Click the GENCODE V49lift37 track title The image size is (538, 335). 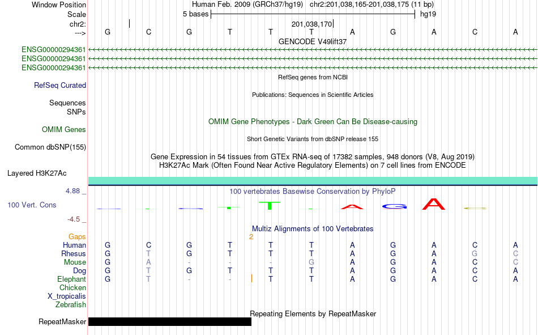pyautogui.click(x=313, y=41)
